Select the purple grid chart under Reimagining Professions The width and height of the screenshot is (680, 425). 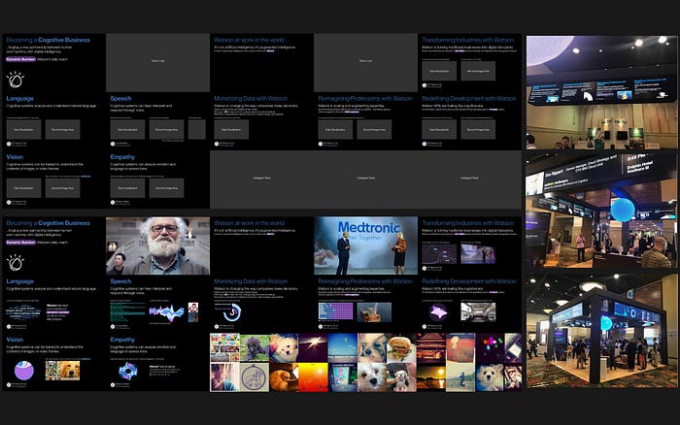point(336,311)
